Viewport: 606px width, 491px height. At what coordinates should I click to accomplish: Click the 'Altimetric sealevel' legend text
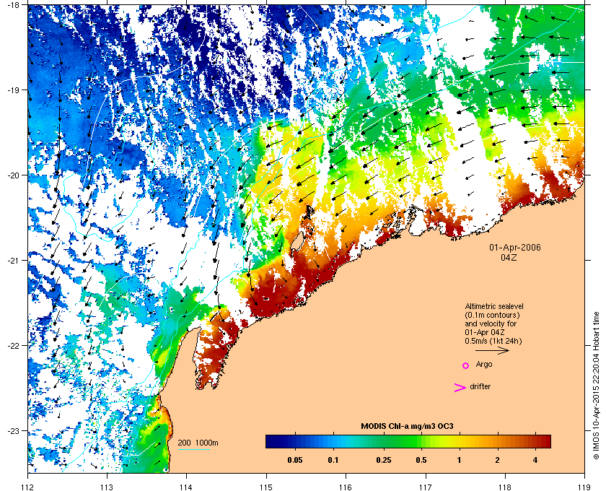494,306
